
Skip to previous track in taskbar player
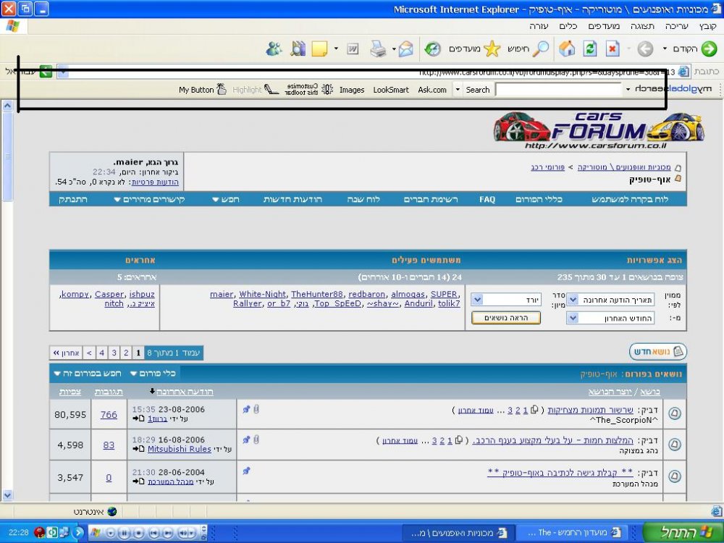[x=153, y=532]
